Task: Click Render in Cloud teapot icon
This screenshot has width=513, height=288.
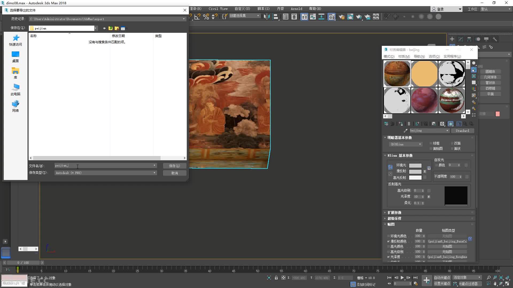Action: pos(367,17)
